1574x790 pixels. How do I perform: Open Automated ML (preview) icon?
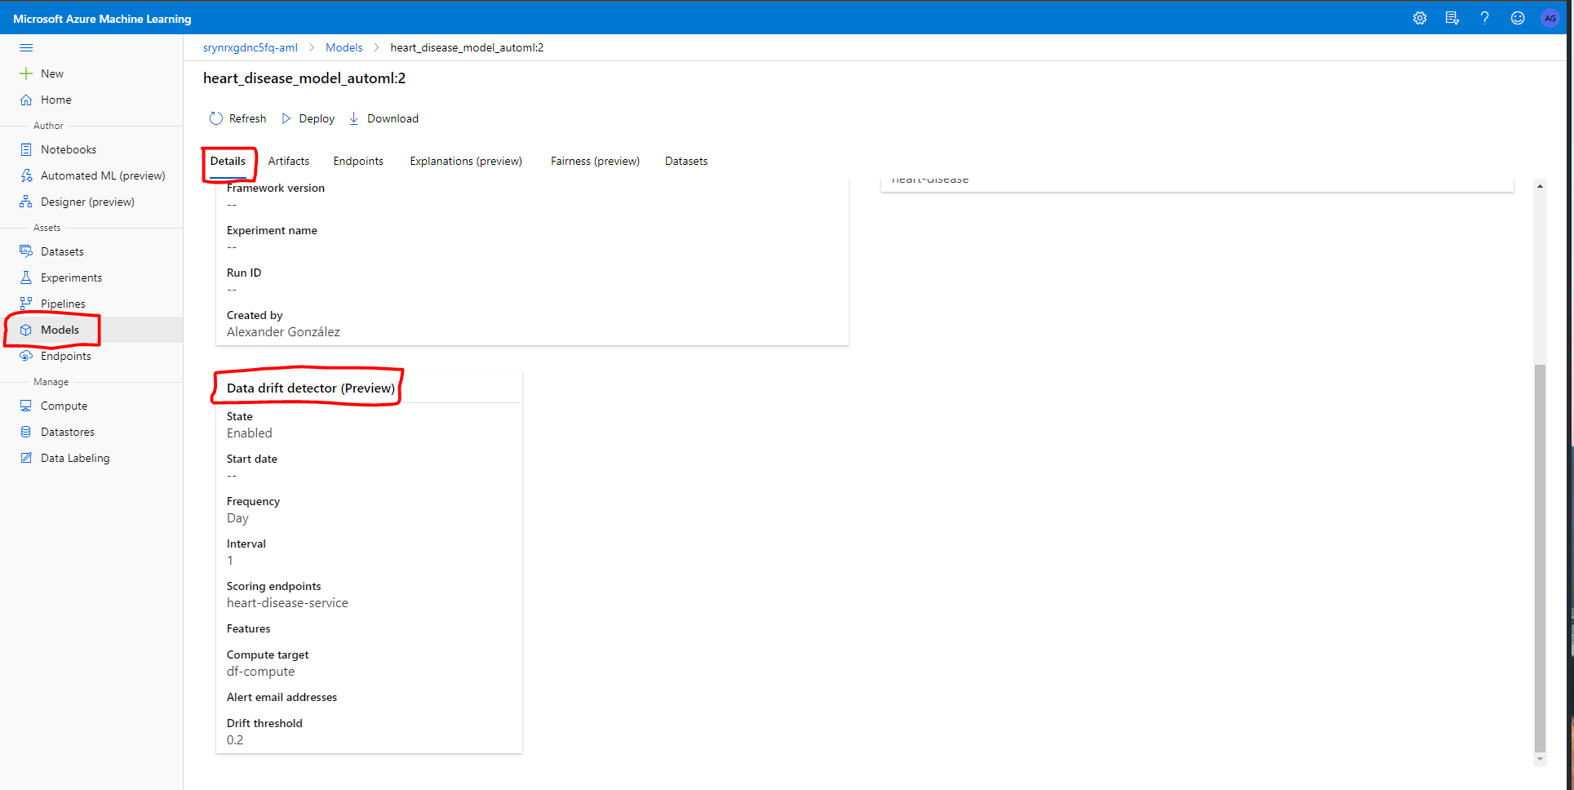[26, 175]
